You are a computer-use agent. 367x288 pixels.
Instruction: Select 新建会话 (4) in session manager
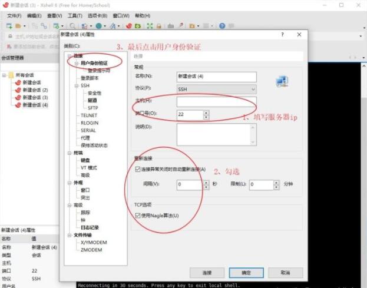tap(35, 105)
